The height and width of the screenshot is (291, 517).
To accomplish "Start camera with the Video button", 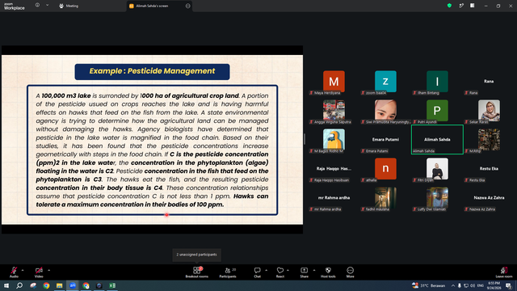I will [x=39, y=272].
